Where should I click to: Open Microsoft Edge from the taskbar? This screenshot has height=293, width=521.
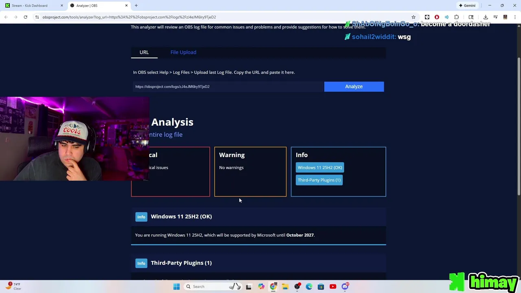pyautogui.click(x=309, y=286)
